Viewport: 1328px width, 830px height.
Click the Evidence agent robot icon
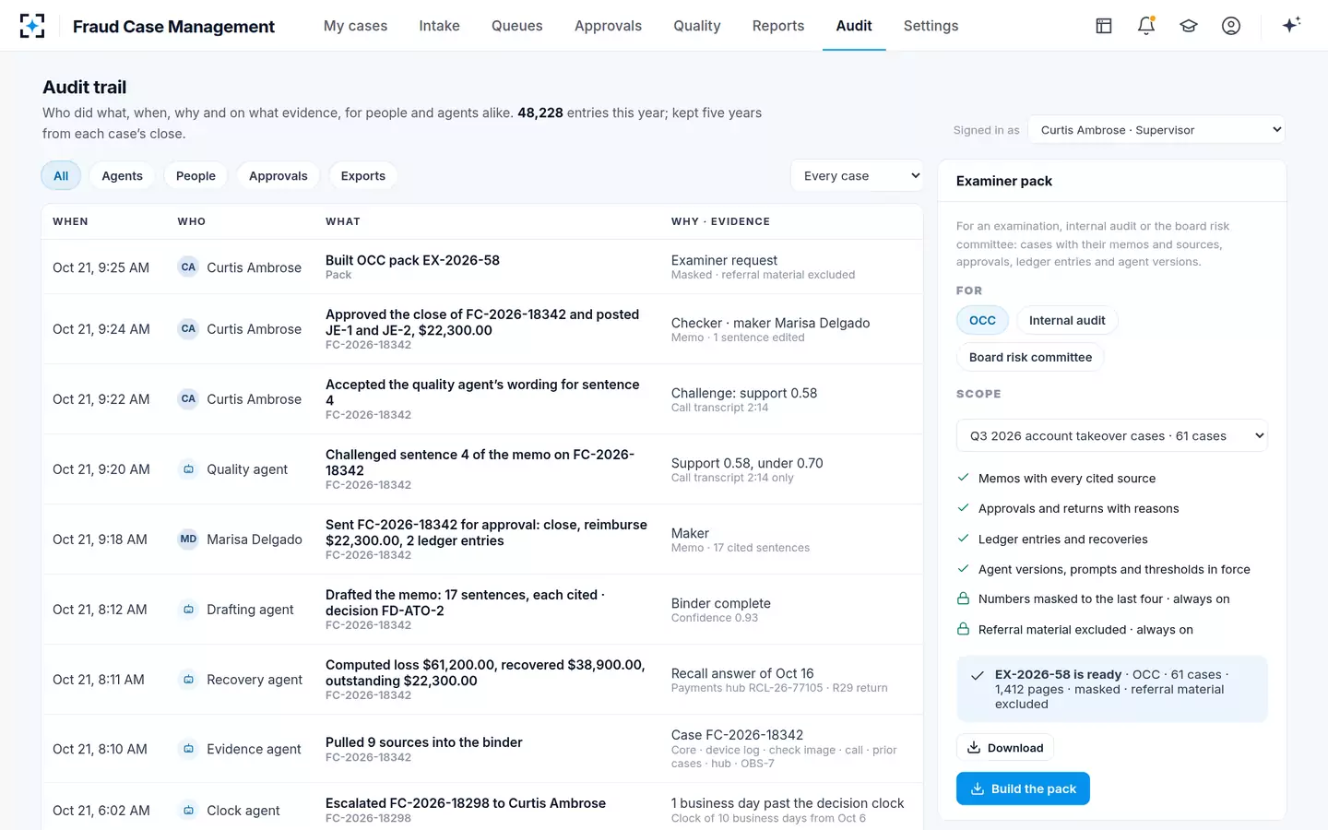[188, 749]
